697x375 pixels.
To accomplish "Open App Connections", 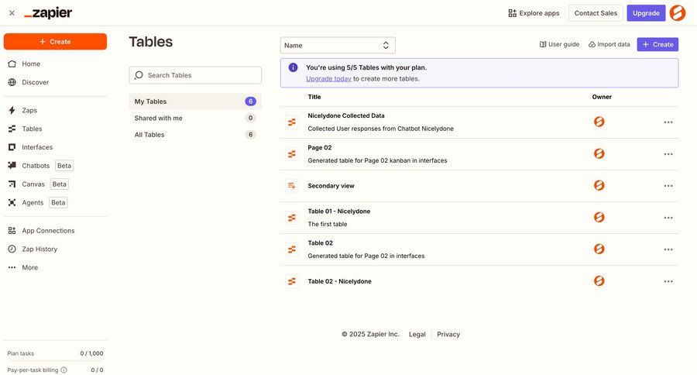I will [x=42, y=230].
